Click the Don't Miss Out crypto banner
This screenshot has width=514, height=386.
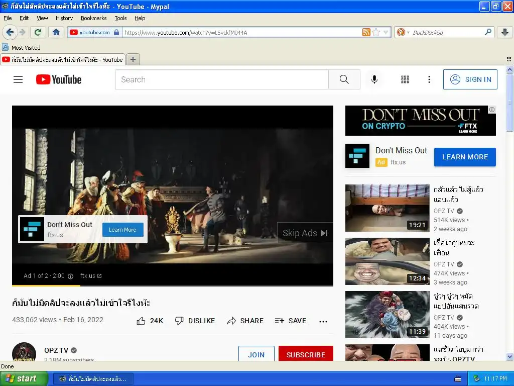[420, 121]
